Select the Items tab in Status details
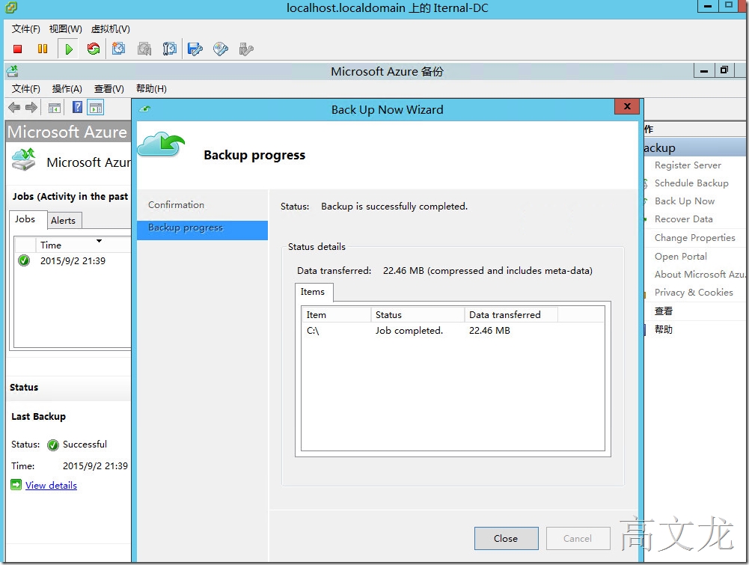The image size is (749, 565). click(x=313, y=292)
